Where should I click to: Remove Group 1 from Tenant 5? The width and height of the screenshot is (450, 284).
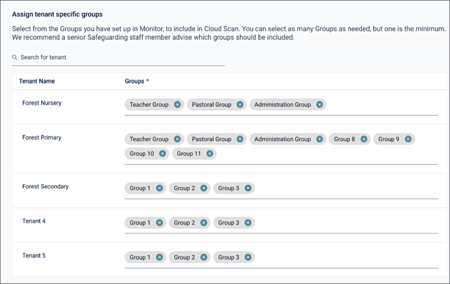point(159,257)
